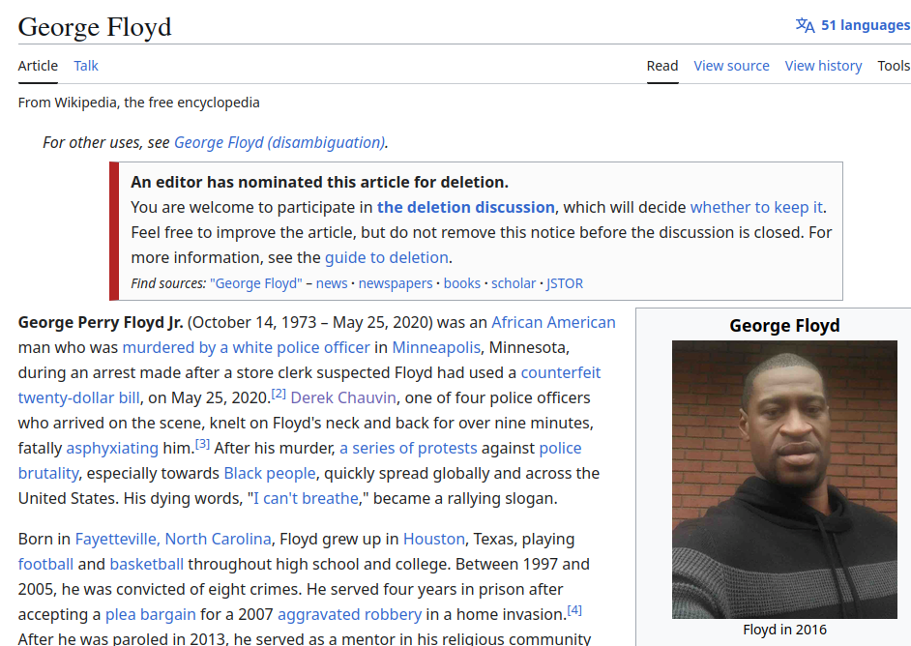911x646 pixels.
Task: Click citation reference [4]
Action: click(574, 610)
